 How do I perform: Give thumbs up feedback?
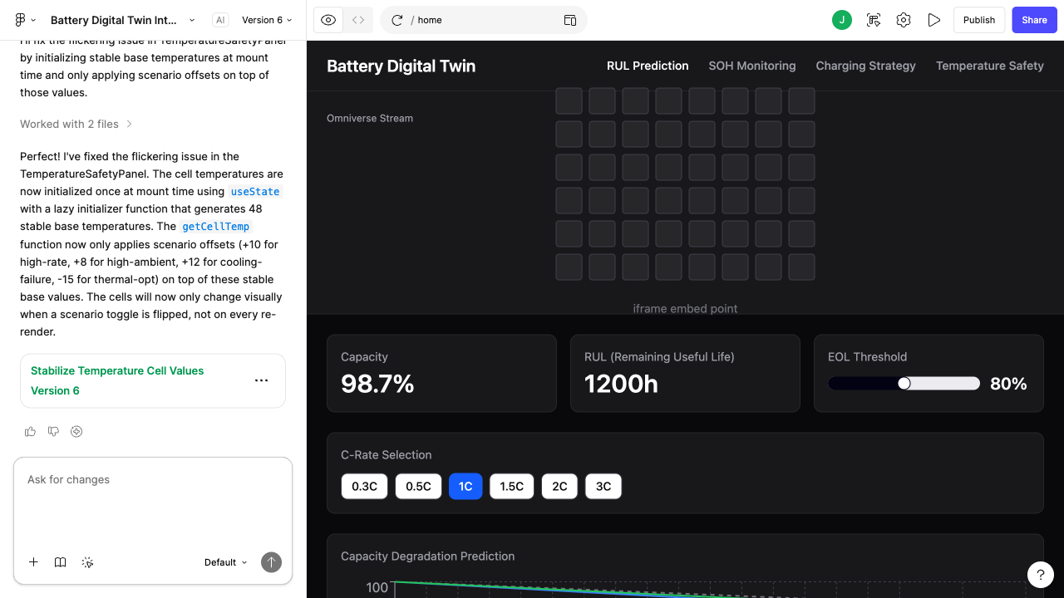click(x=31, y=431)
